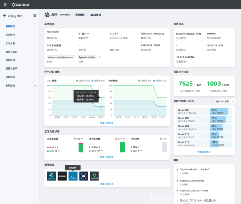
Task: Toggle 使用率 legend in CPU chart
Action: [x=98, y=80]
